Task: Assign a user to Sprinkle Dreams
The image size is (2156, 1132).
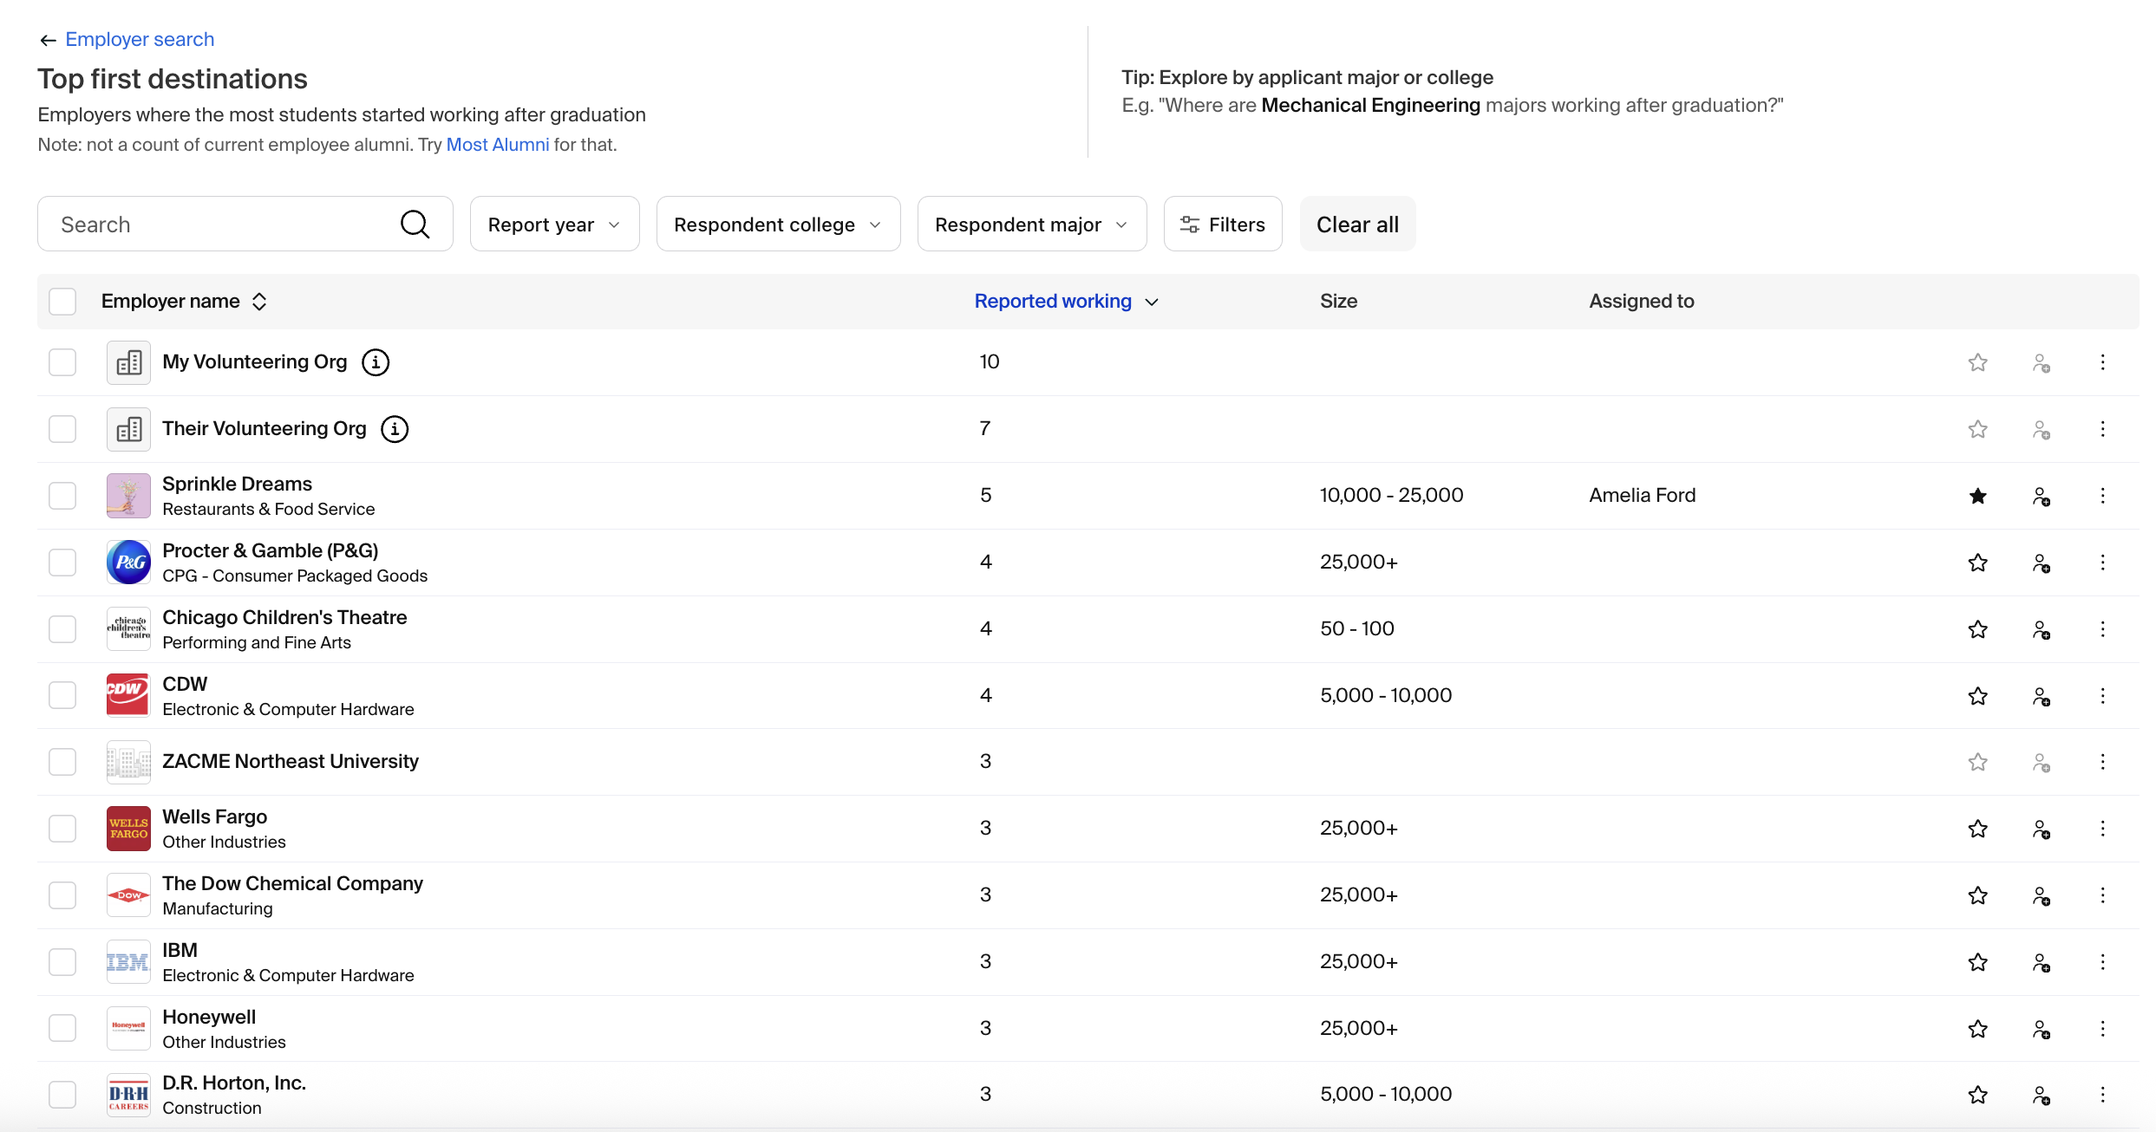Action: coord(2042,496)
